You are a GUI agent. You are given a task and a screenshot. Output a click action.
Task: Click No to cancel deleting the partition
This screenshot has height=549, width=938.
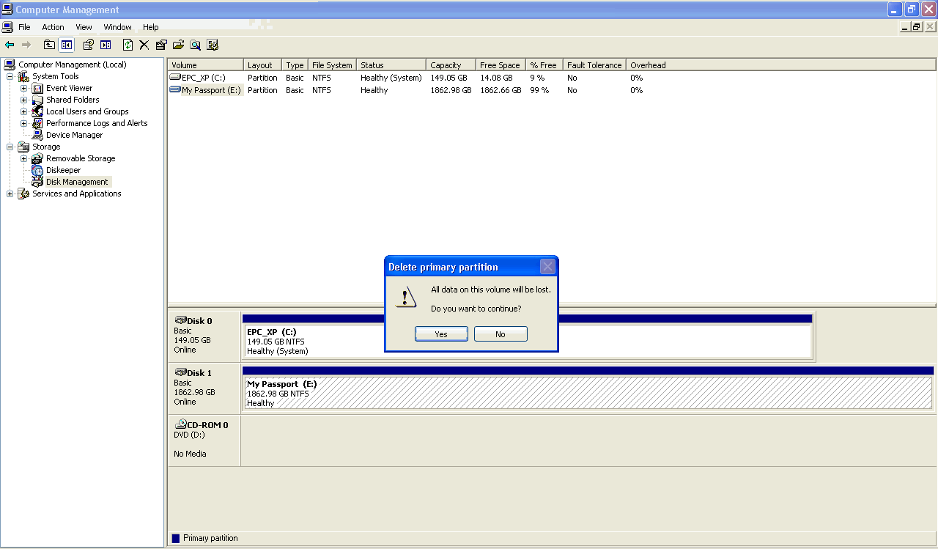point(501,334)
